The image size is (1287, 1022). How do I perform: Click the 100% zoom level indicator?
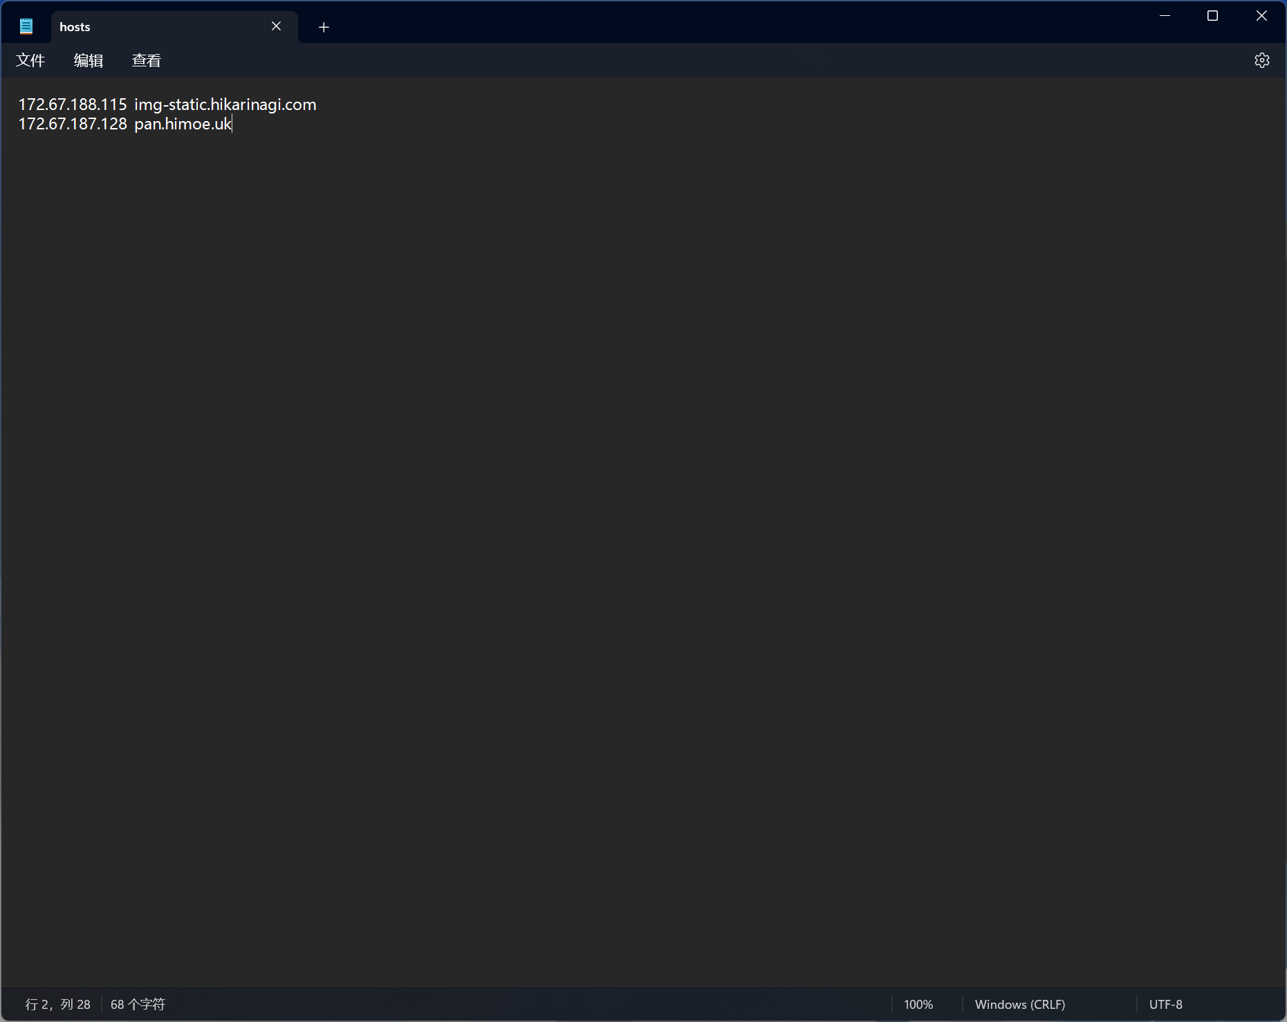(918, 1004)
